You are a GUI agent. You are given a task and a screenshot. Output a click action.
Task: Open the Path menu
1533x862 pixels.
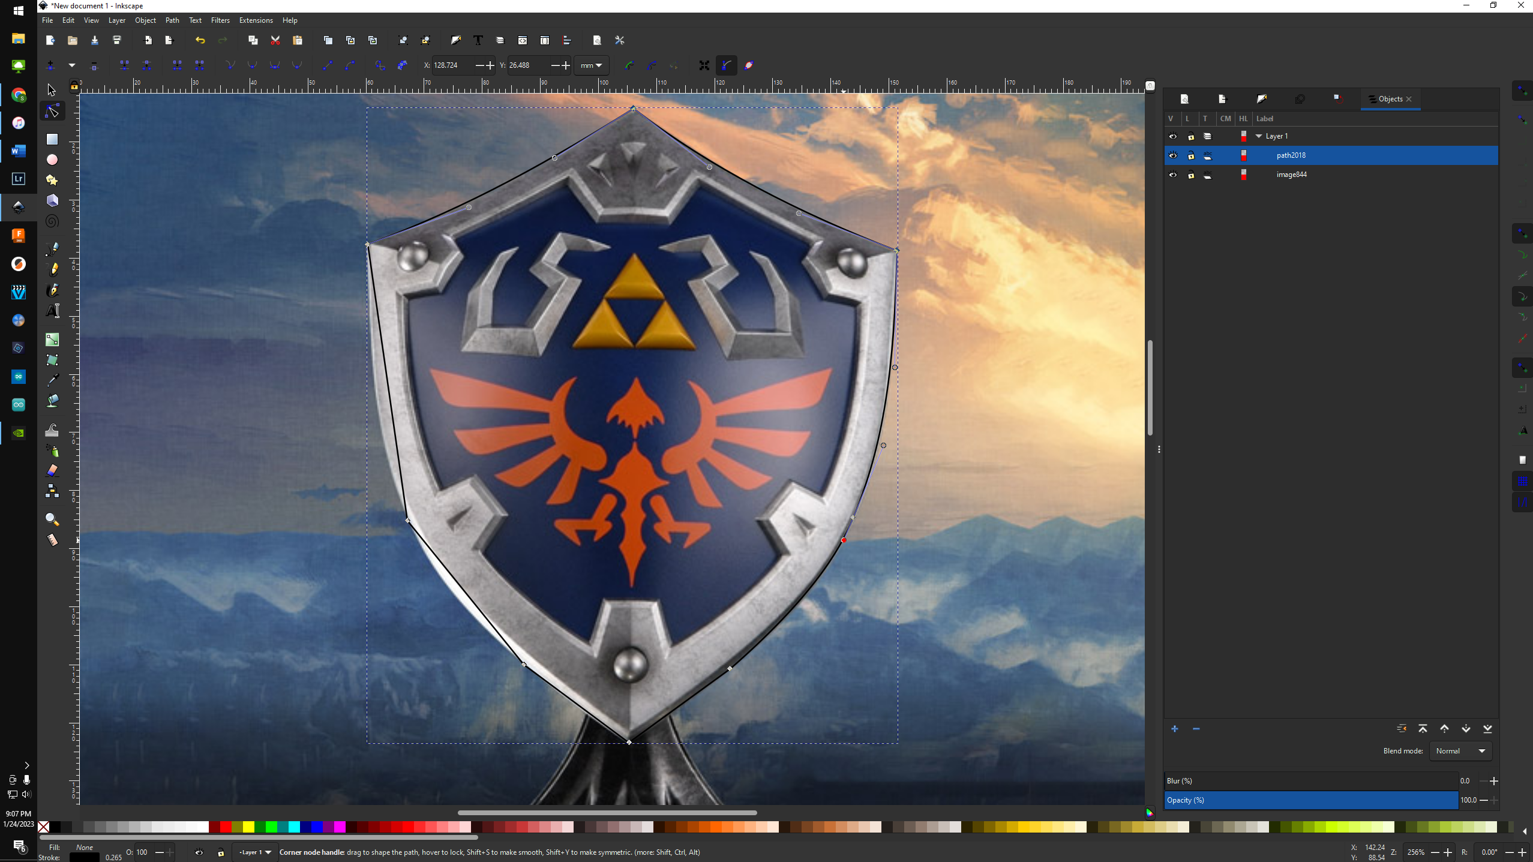(x=172, y=20)
